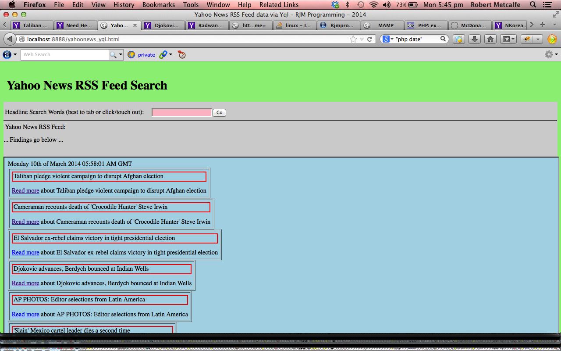
Task: Click the Web Search toolbar input field
Action: [64, 54]
